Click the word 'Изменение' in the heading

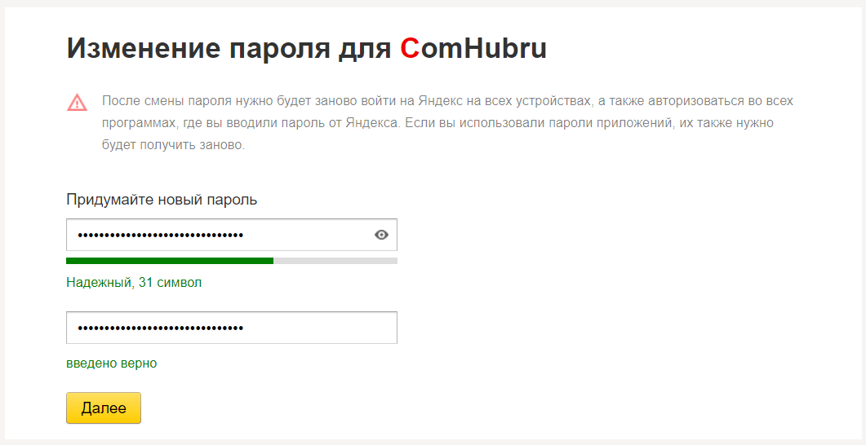pyautogui.click(x=143, y=49)
